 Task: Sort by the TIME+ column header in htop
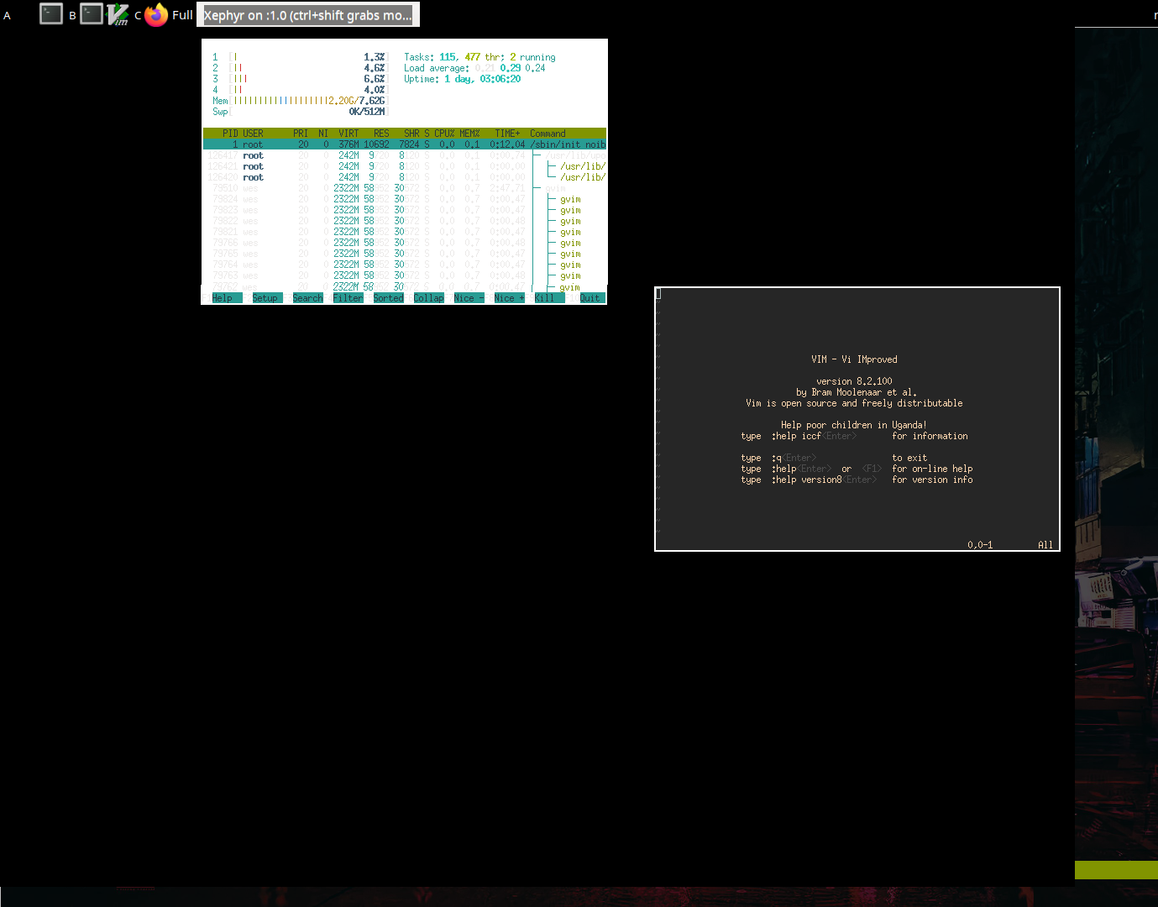(507, 134)
